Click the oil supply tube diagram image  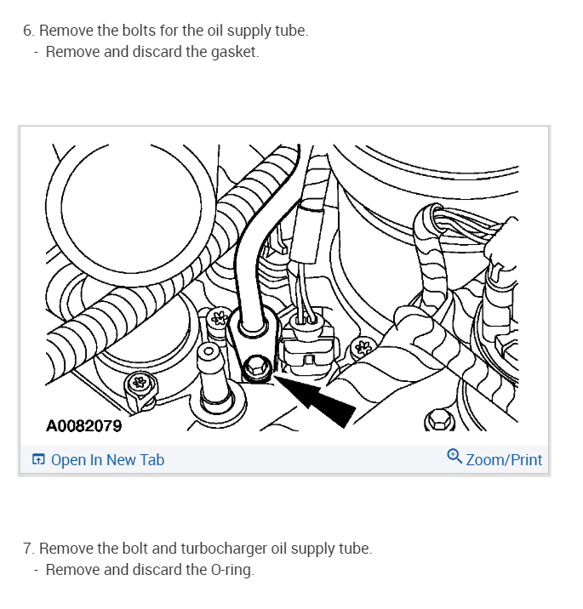[x=283, y=287]
